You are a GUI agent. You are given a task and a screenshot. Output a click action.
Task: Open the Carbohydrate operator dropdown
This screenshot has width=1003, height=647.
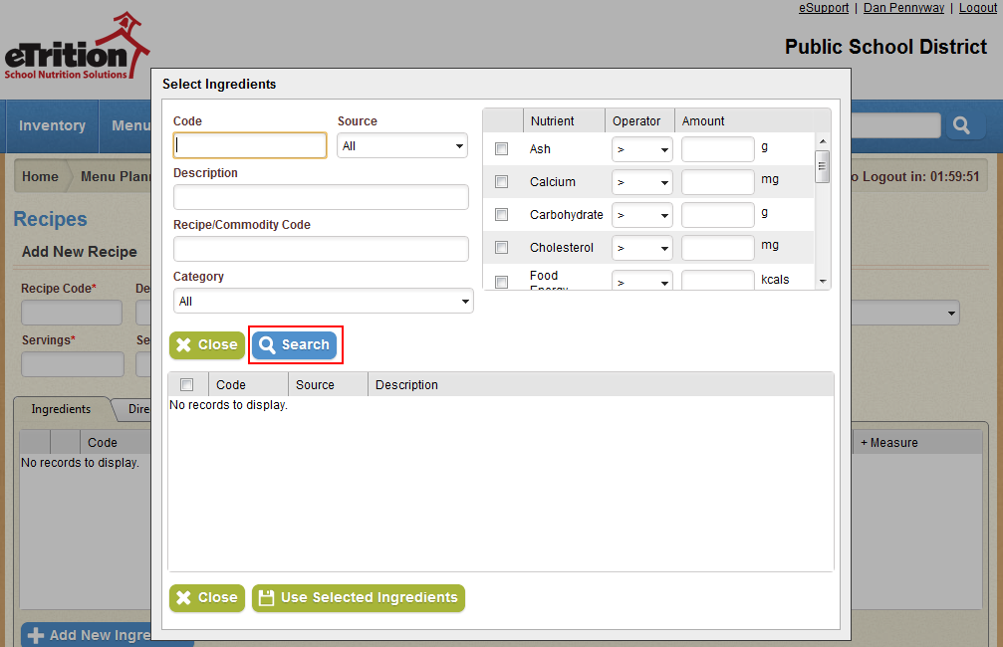642,215
